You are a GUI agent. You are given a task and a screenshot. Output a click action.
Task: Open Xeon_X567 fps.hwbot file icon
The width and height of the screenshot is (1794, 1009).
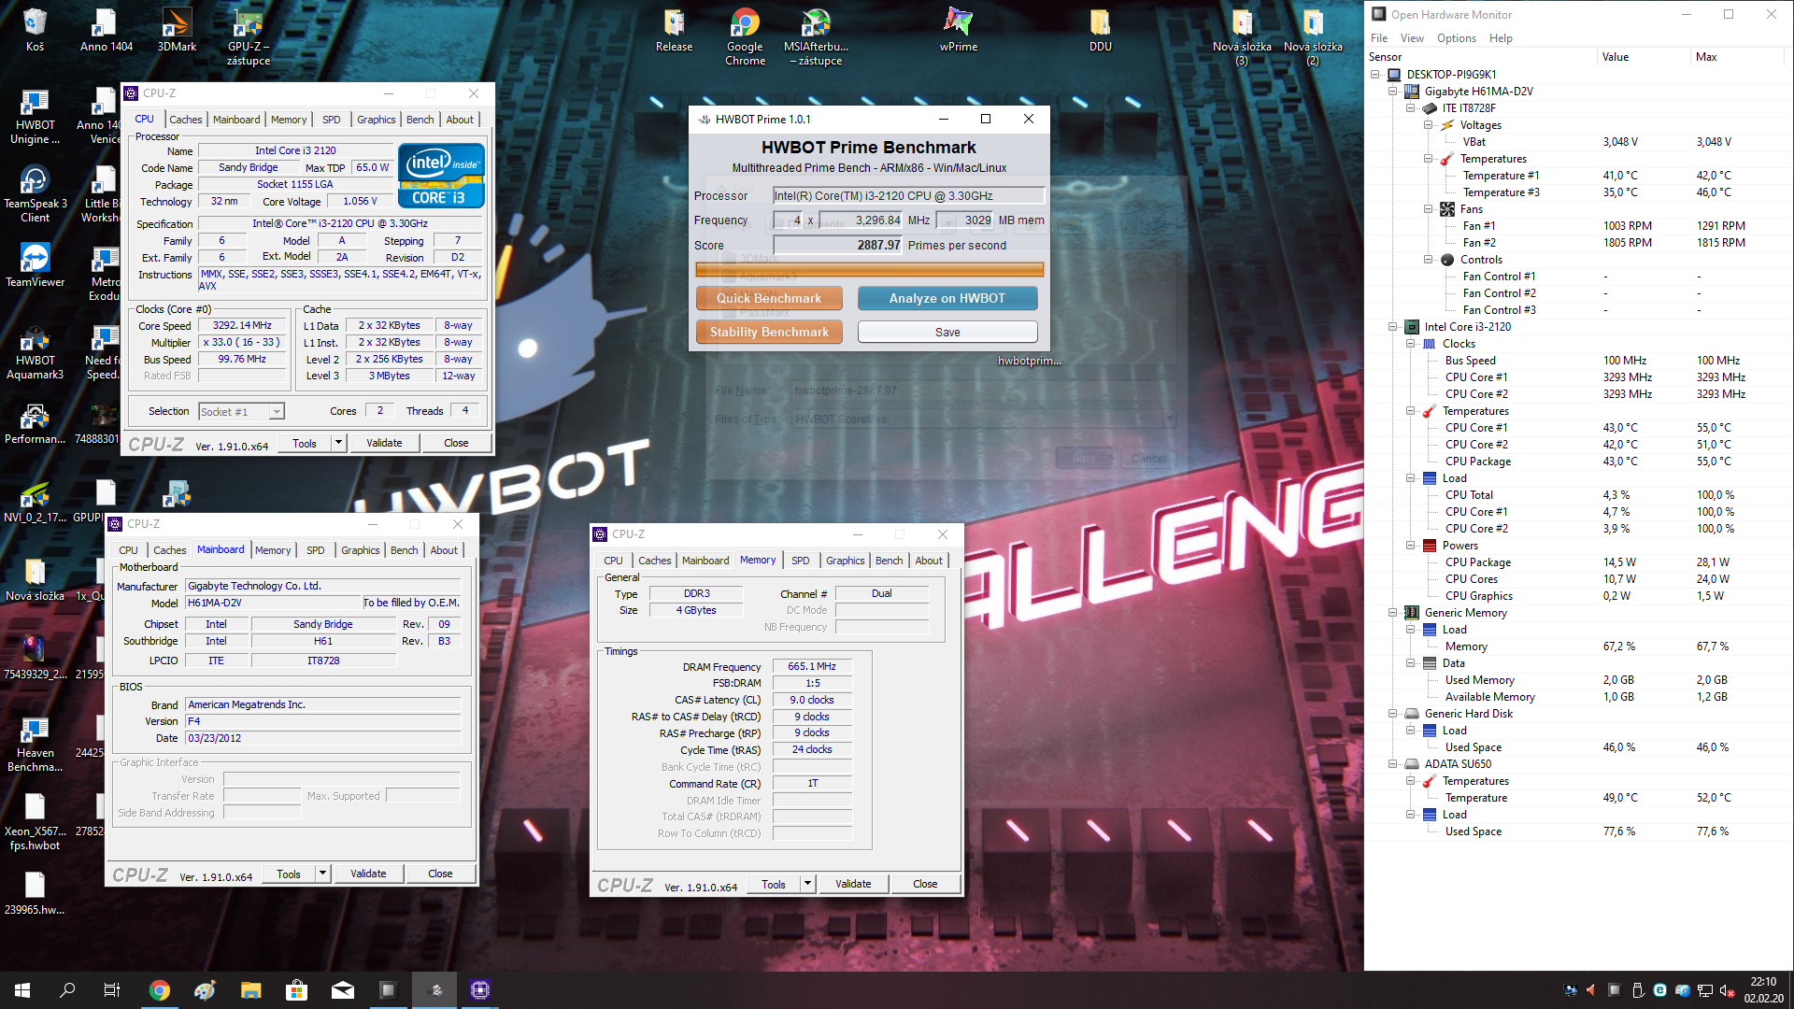(35, 822)
